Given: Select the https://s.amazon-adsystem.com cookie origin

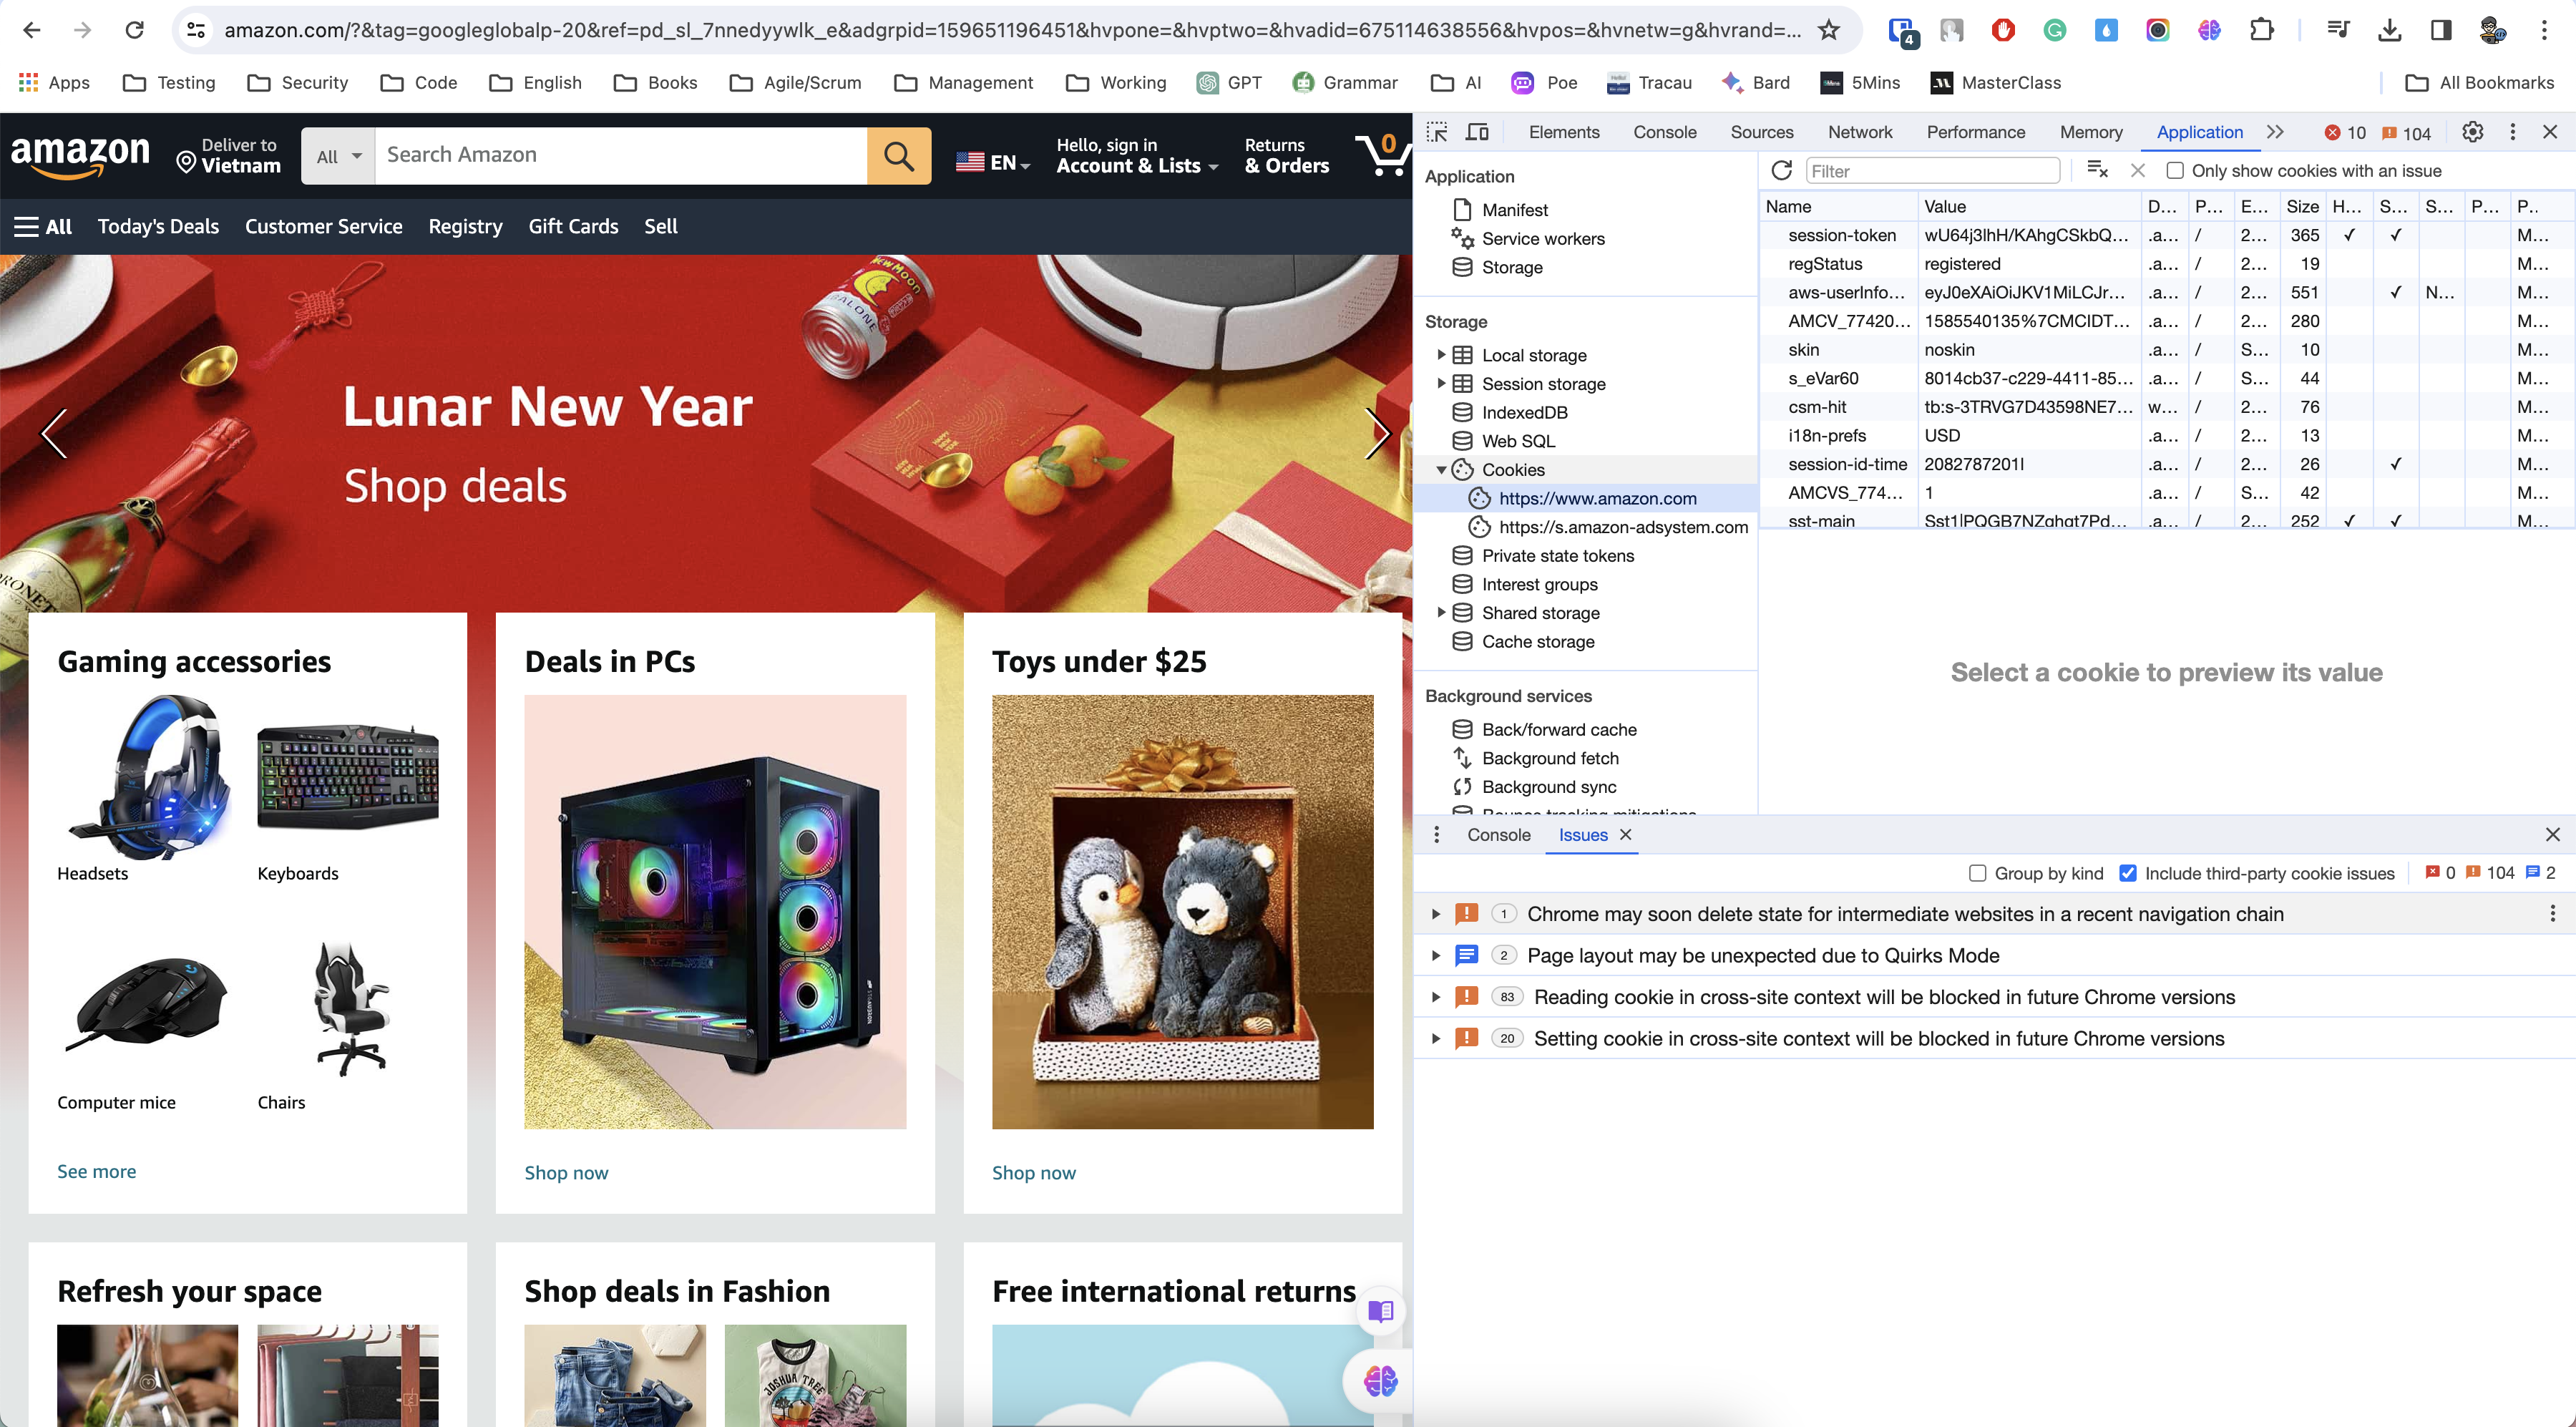Looking at the screenshot, I should click(x=1623, y=527).
